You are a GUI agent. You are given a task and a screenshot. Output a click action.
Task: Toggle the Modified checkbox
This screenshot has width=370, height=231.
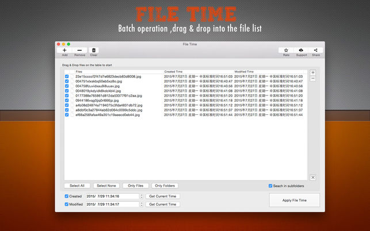coord(67,204)
